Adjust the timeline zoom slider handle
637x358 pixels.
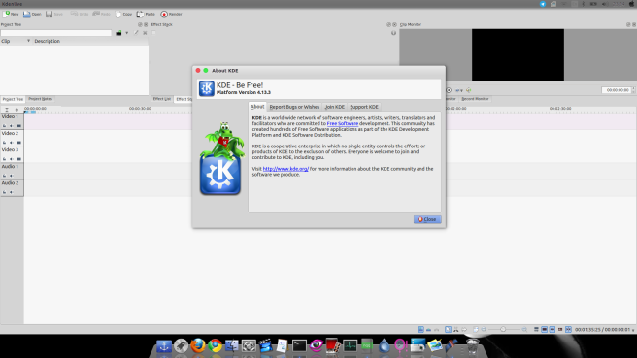503,330
